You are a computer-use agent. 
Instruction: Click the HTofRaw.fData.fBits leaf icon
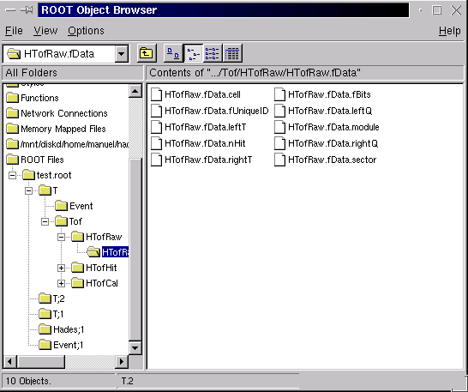tap(279, 94)
